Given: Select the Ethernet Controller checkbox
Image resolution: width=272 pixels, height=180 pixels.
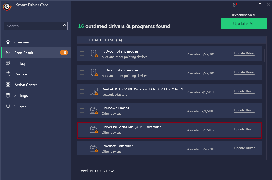Looking at the screenshot, I should [82, 148].
